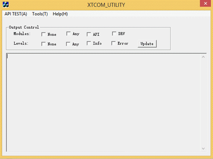Viewport: 213px width, 159px height.
Task: Click the vertical scrollbar track of the log
Action: tap(203, 103)
